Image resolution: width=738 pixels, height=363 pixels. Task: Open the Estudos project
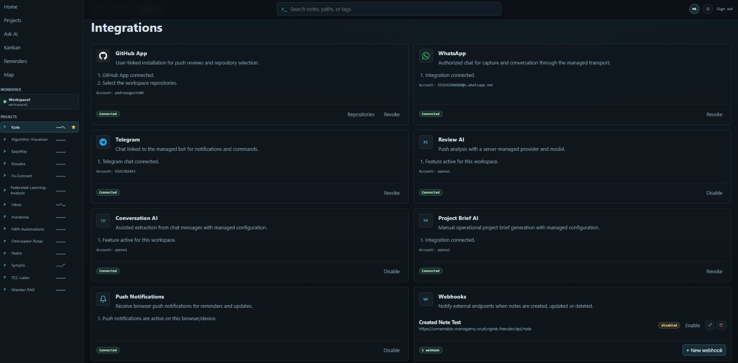click(x=18, y=164)
